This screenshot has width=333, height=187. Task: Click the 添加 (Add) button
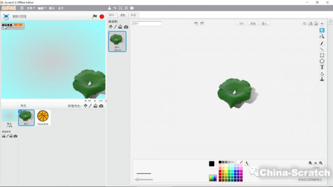[x=253, y=24]
